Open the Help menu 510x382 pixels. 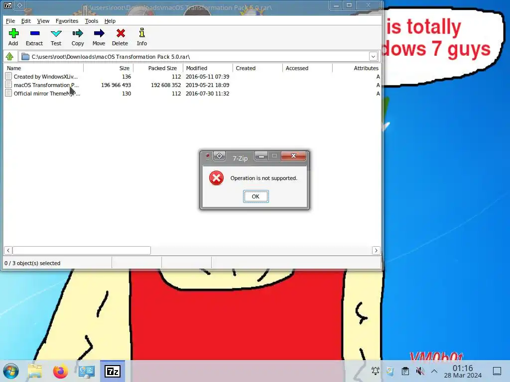point(110,21)
